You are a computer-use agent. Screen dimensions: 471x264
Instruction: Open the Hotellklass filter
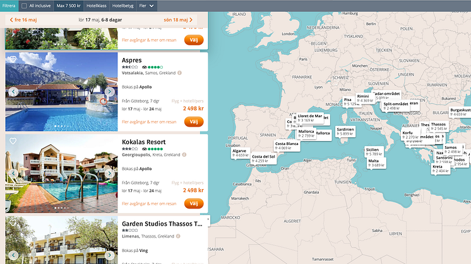coord(97,6)
